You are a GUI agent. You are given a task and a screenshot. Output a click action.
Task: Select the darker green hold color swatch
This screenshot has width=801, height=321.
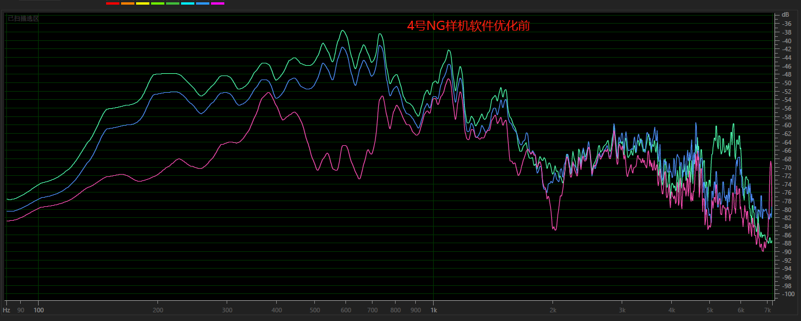tap(172, 3)
